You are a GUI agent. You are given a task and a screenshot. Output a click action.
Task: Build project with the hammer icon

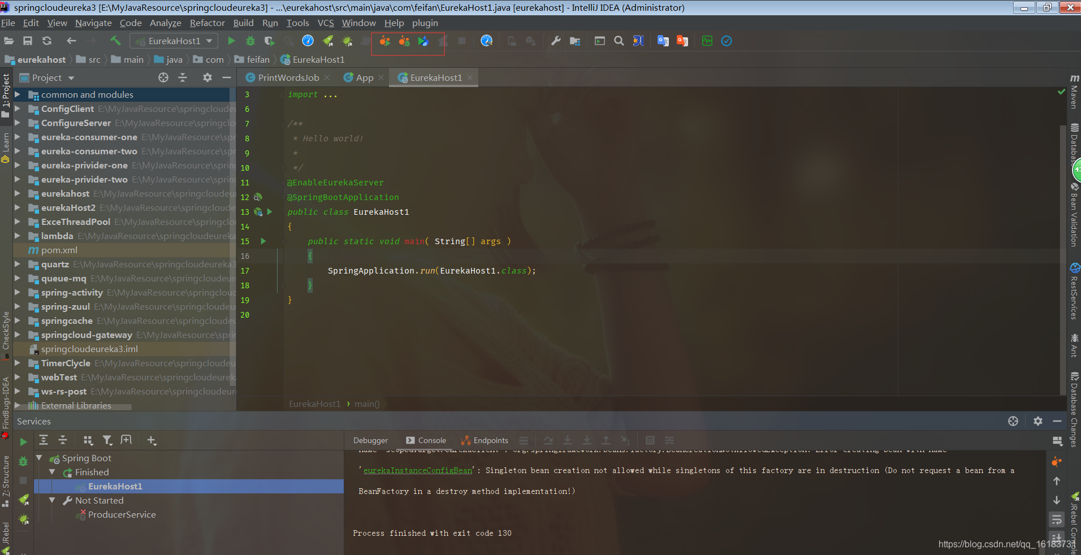[115, 41]
